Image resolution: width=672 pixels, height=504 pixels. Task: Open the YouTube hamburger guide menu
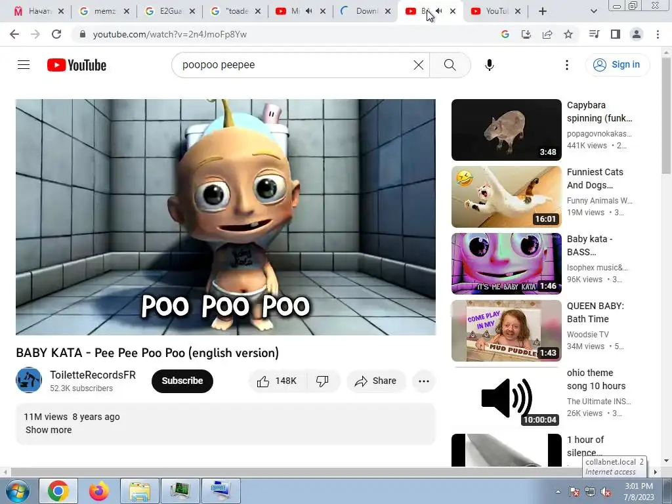tap(24, 65)
